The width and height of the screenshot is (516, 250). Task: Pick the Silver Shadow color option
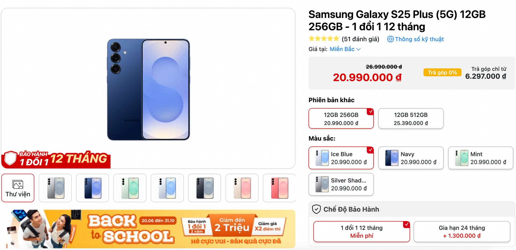click(341, 184)
